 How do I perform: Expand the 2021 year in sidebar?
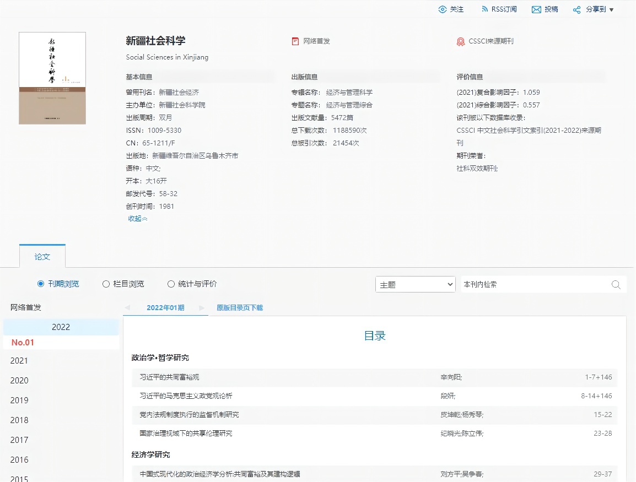[x=19, y=361]
